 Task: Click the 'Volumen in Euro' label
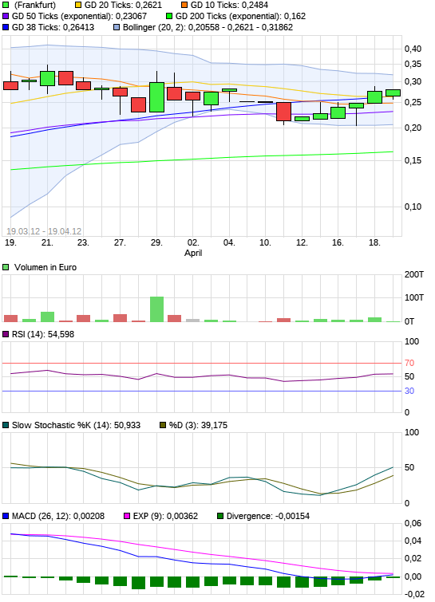pos(45,267)
